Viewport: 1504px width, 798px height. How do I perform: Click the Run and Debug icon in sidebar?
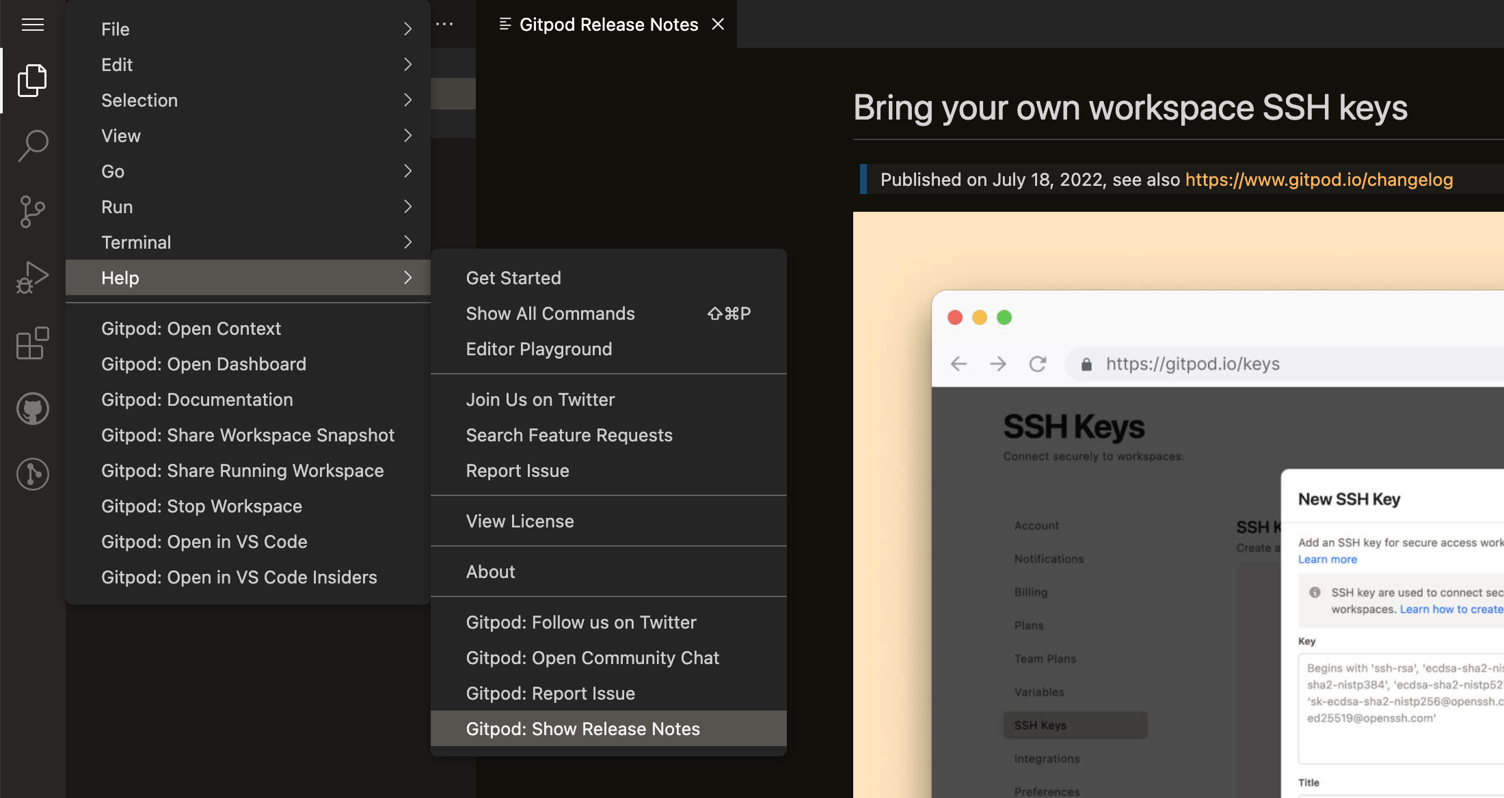(33, 278)
